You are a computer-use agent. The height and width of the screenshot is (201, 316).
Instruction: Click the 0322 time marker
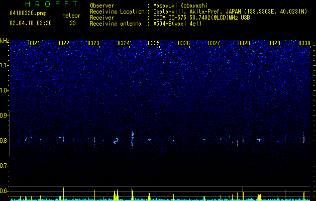[63, 43]
